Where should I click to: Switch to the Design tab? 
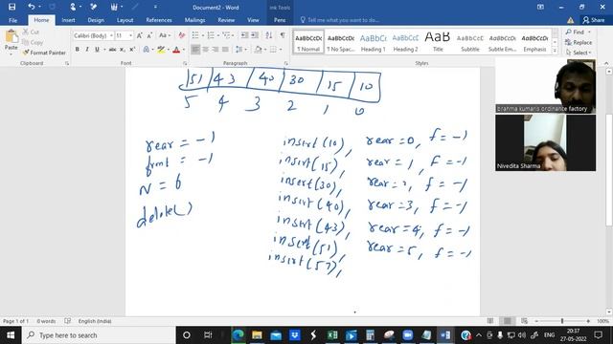pyautogui.click(x=96, y=20)
